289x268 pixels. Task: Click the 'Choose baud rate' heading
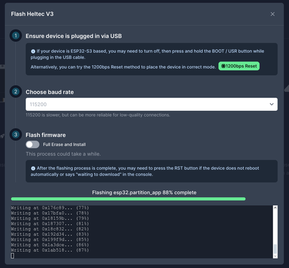tap(50, 92)
